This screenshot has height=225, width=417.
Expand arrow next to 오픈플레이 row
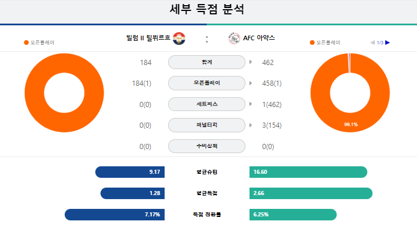[x=251, y=83]
